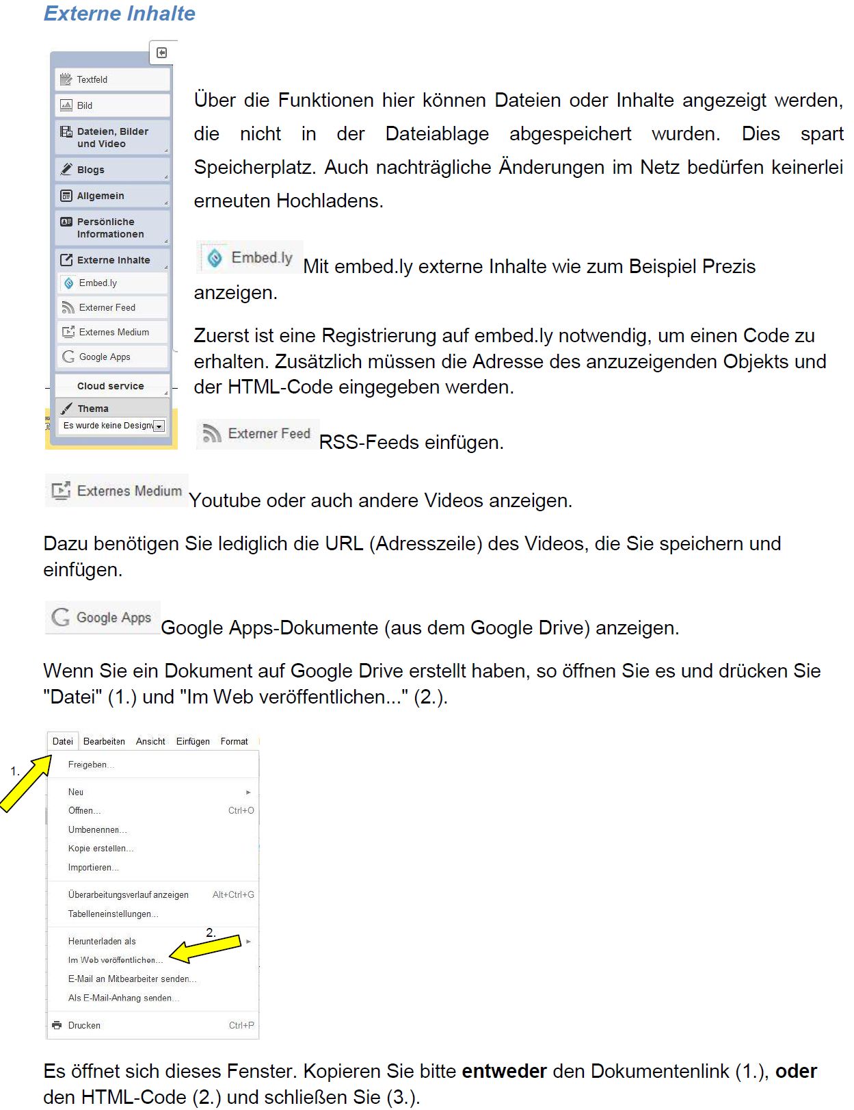
Task: Expand the Blogs section
Action: (112, 170)
